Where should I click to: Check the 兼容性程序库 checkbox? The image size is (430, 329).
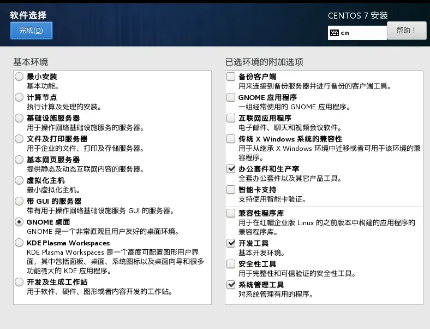click(x=231, y=213)
